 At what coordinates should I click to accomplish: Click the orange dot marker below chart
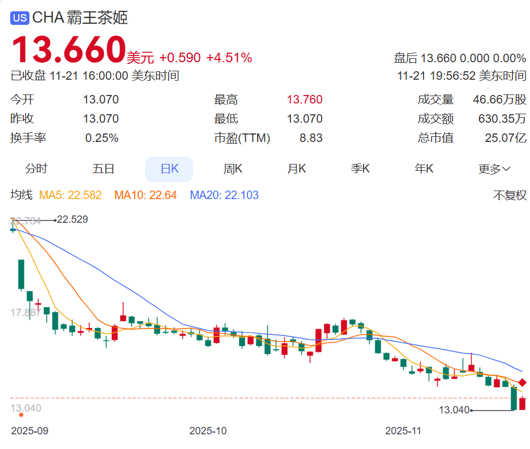click(x=22, y=415)
